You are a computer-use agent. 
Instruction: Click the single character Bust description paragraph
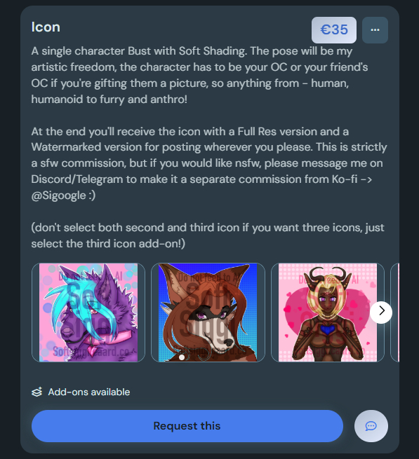pyautogui.click(x=199, y=75)
